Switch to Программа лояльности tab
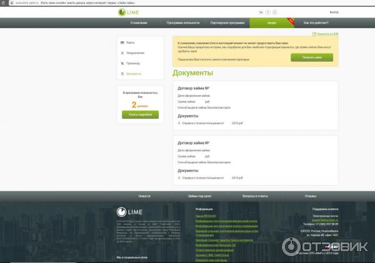This screenshot has height=263, width=375. [183, 22]
